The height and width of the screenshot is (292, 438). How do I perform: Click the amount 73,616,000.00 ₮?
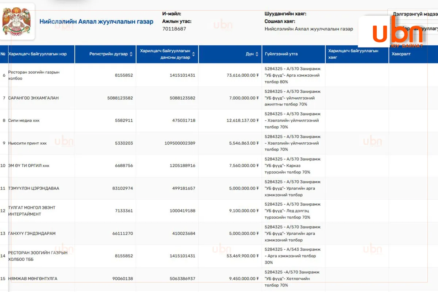pos(243,75)
